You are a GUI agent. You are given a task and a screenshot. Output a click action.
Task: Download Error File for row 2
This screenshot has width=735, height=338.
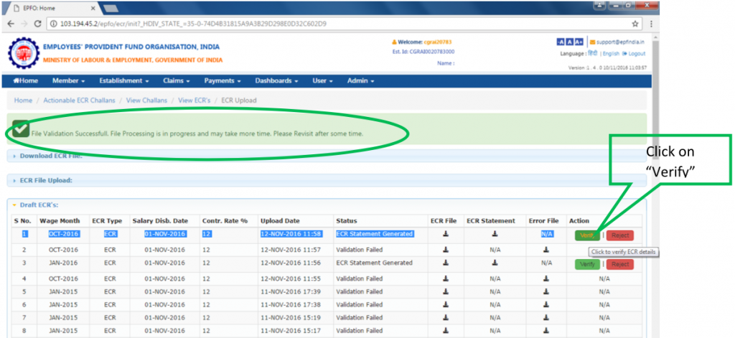pos(546,250)
